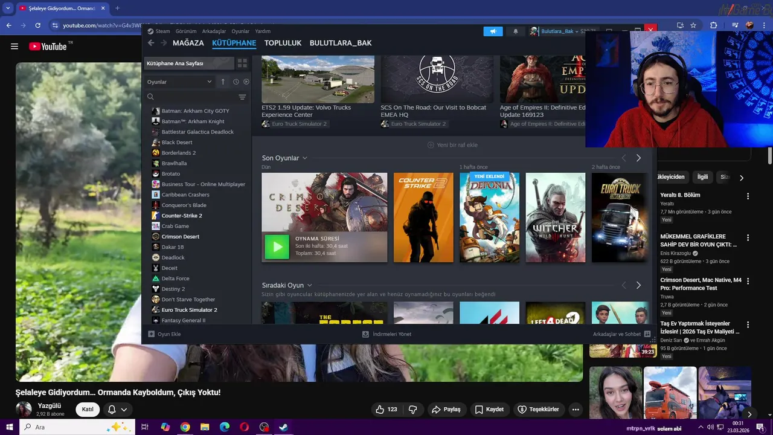This screenshot has width=773, height=435.
Task: Like the YouTube video
Action: pos(386,410)
